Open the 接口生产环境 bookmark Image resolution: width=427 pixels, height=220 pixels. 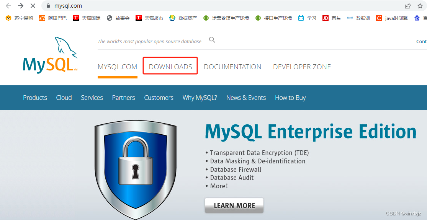273,18
